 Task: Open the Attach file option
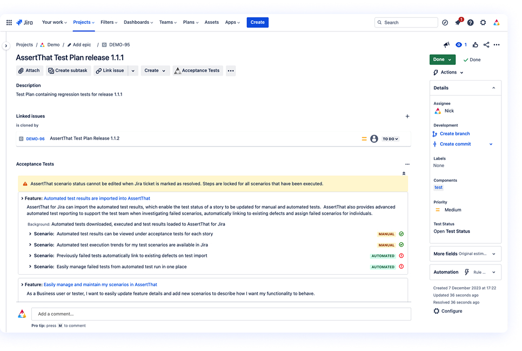pyautogui.click(x=29, y=70)
